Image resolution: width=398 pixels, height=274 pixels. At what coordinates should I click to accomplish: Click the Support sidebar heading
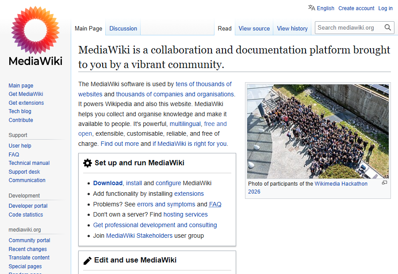pyautogui.click(x=18, y=135)
